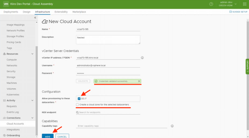The height and width of the screenshot is (138, 249).
Task: Click the vCenter IP address field
Action: tap(108, 58)
